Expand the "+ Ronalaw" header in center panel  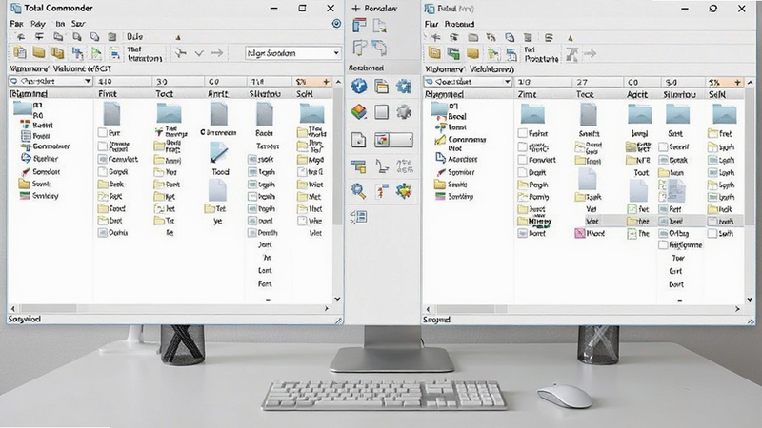point(374,9)
